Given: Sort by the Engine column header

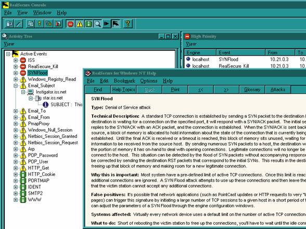Looking at the screenshot, I should click(x=200, y=53).
